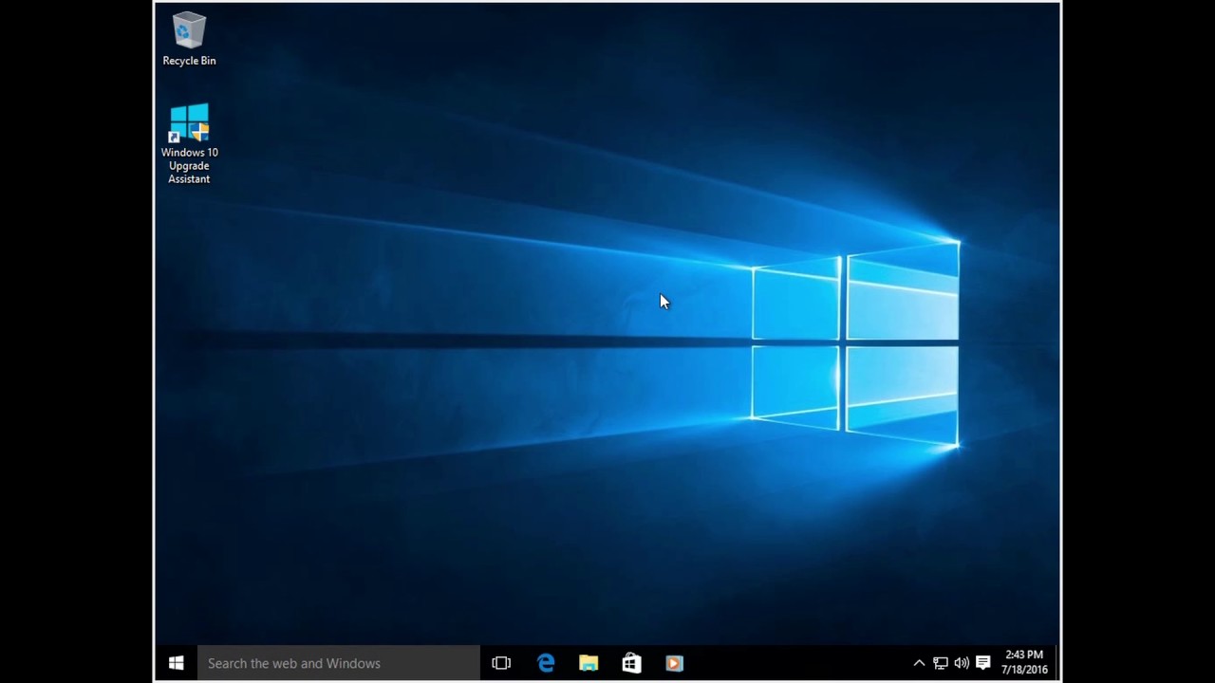The height and width of the screenshot is (683, 1215).
Task: Open Action Center notifications
Action: (x=983, y=663)
